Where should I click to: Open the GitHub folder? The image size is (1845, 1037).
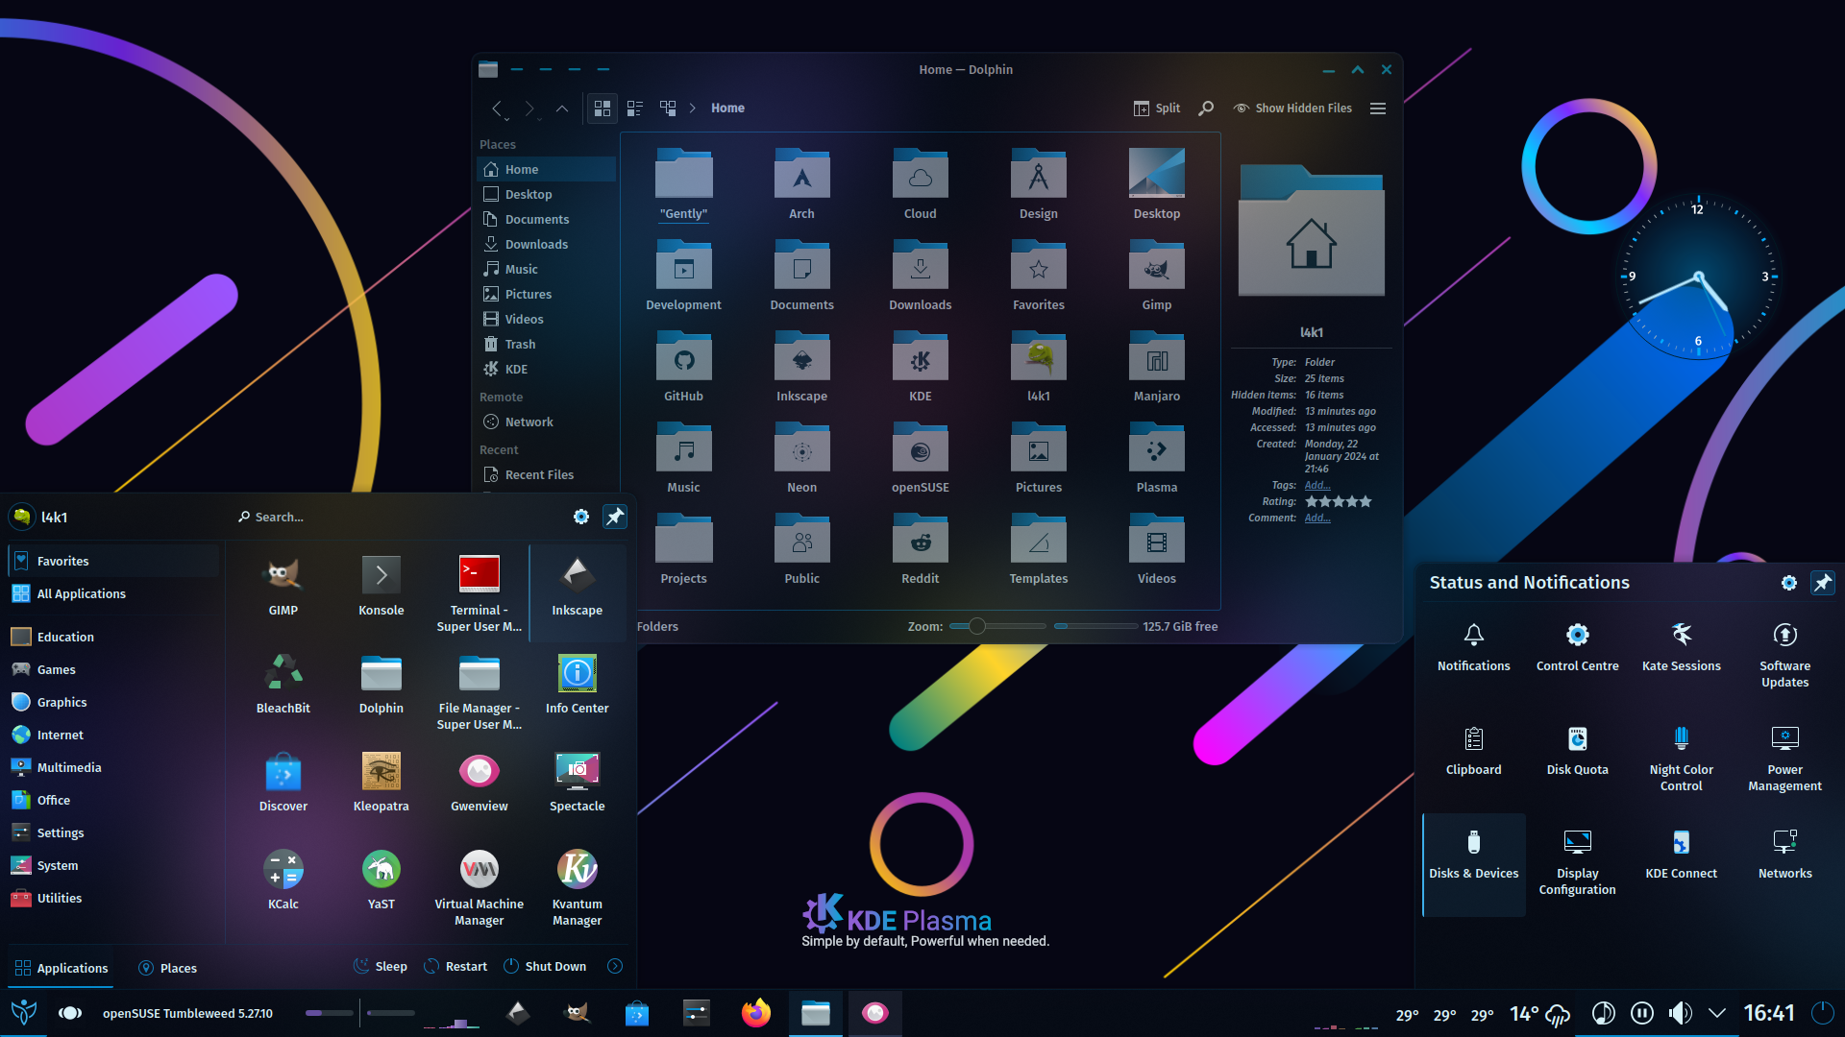point(683,367)
